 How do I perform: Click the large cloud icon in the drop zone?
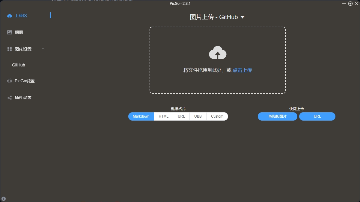[218, 53]
